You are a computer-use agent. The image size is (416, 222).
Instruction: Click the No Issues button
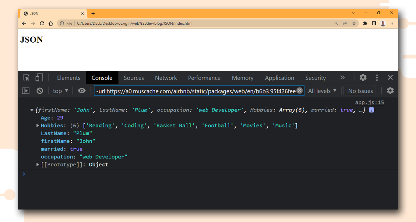pyautogui.click(x=360, y=91)
